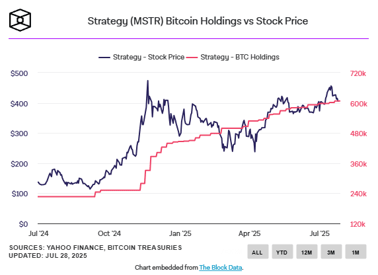Click the $500 left axis label
378x275 pixels.
19,73
